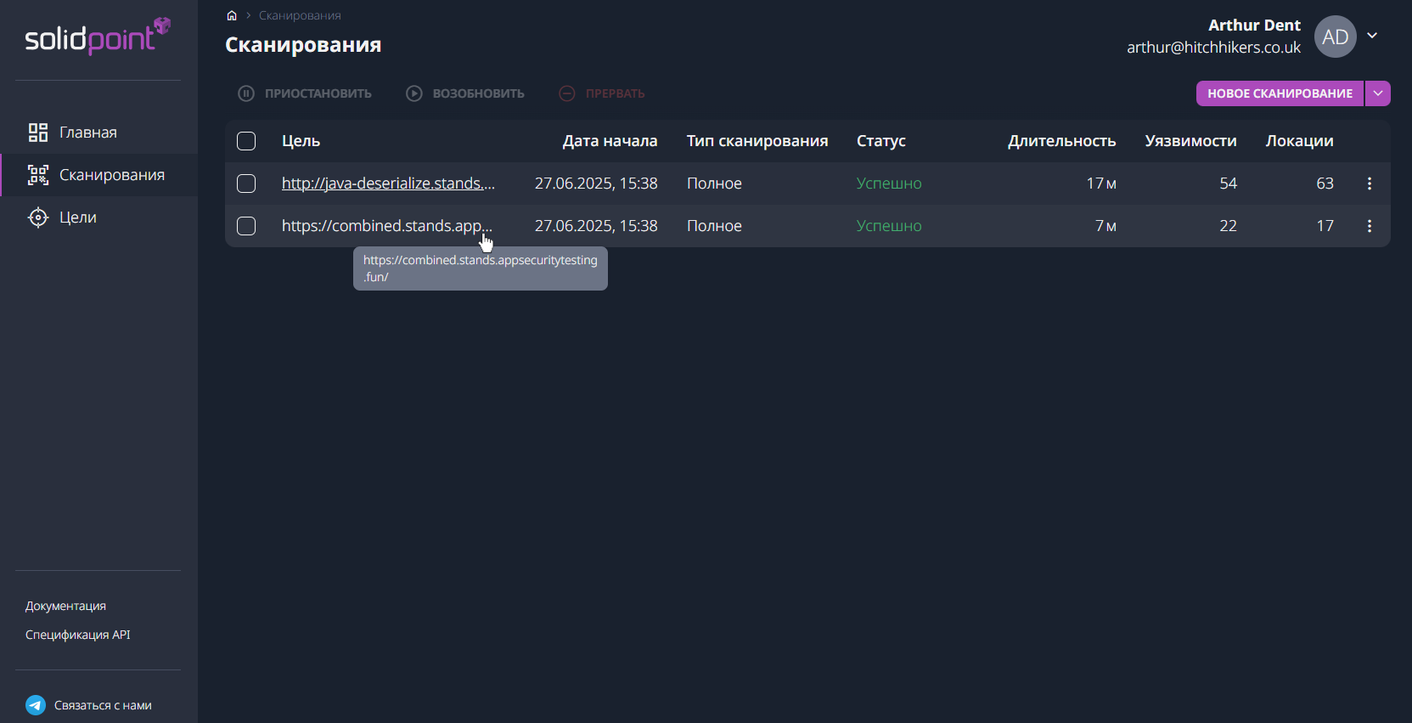Click the pause icon beside Приостановить
Screen dimensions: 1412x723
pyautogui.click(x=246, y=93)
